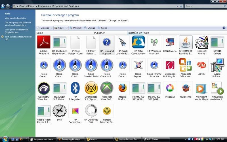Expand the address bar history dropdown
The height and width of the screenshot is (142, 227).
(x=177, y=6)
